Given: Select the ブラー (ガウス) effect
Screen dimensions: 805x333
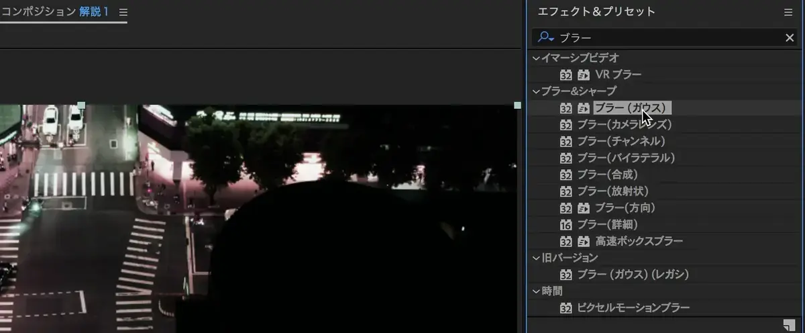Looking at the screenshot, I should point(631,108).
